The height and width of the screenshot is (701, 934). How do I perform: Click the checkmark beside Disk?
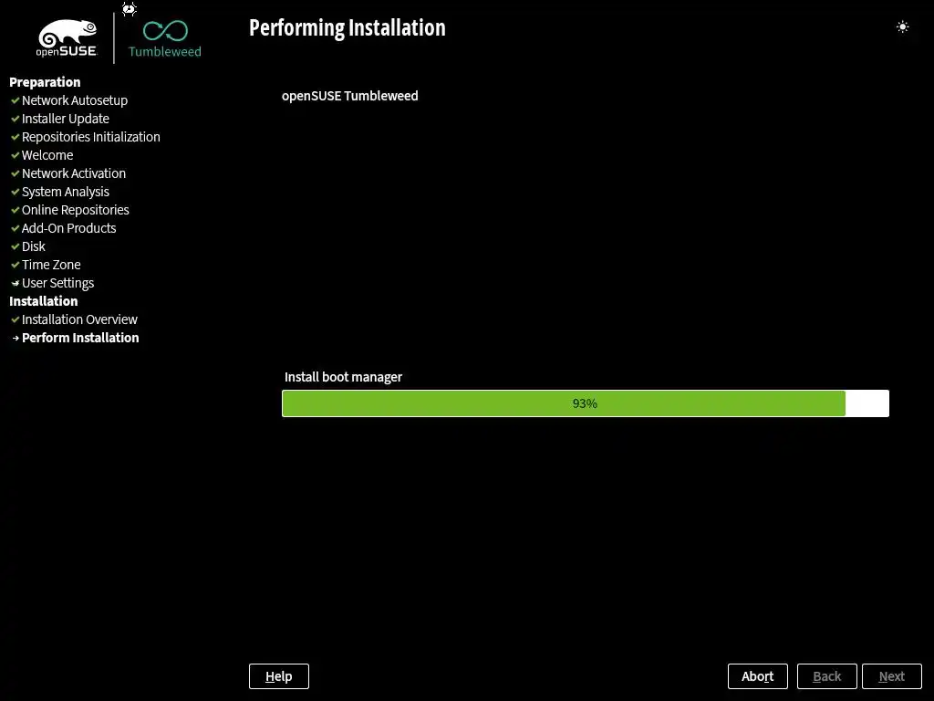(x=16, y=246)
